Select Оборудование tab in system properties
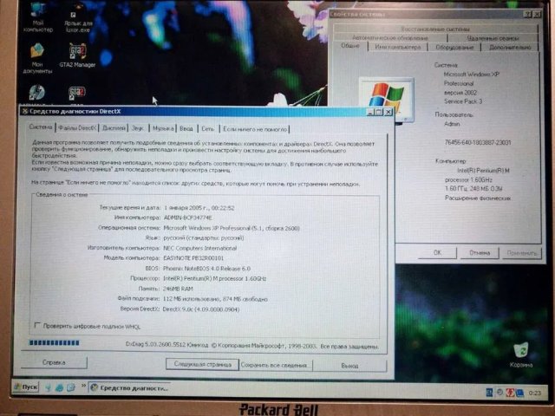The image size is (555, 416). tap(454, 48)
